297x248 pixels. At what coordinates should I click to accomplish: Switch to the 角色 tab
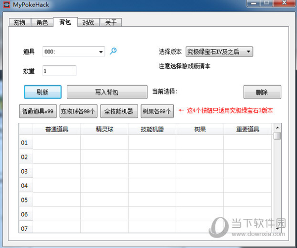coord(42,23)
